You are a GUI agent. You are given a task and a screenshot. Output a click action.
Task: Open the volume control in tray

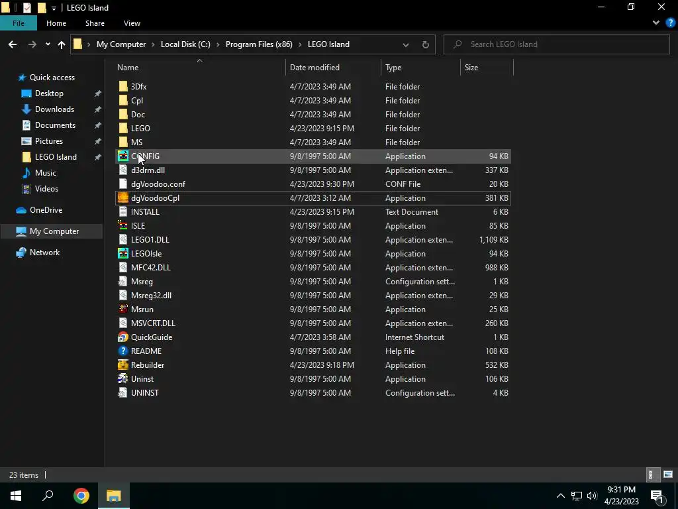(592, 496)
